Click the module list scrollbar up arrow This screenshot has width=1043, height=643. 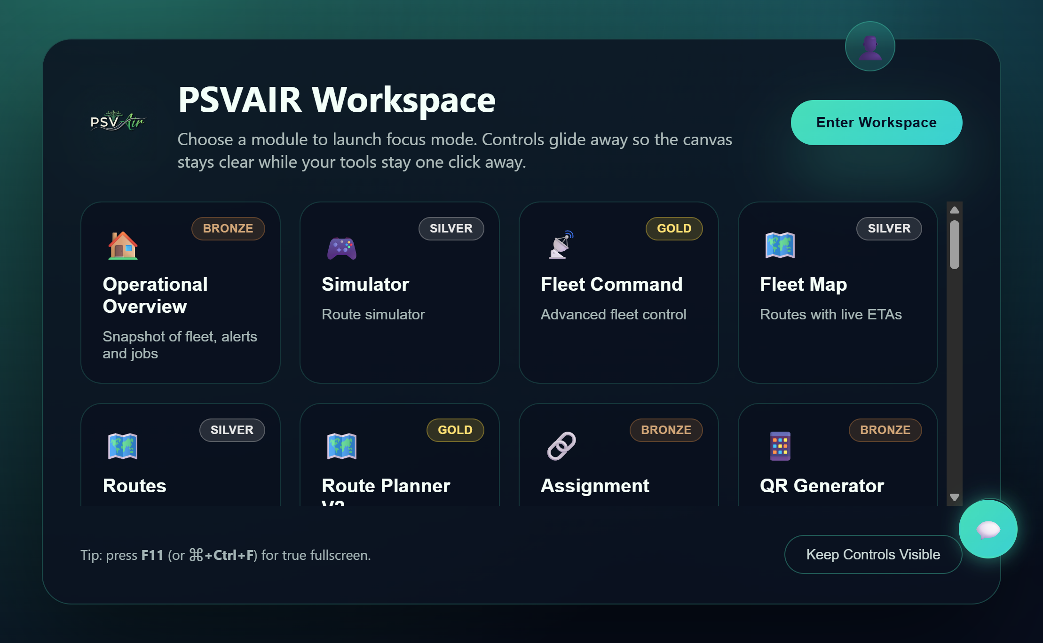(955, 210)
